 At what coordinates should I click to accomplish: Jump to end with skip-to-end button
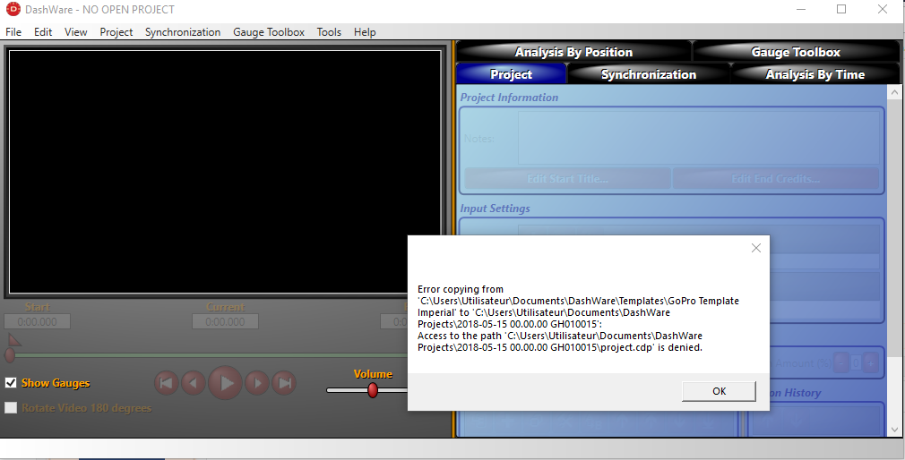coord(284,383)
